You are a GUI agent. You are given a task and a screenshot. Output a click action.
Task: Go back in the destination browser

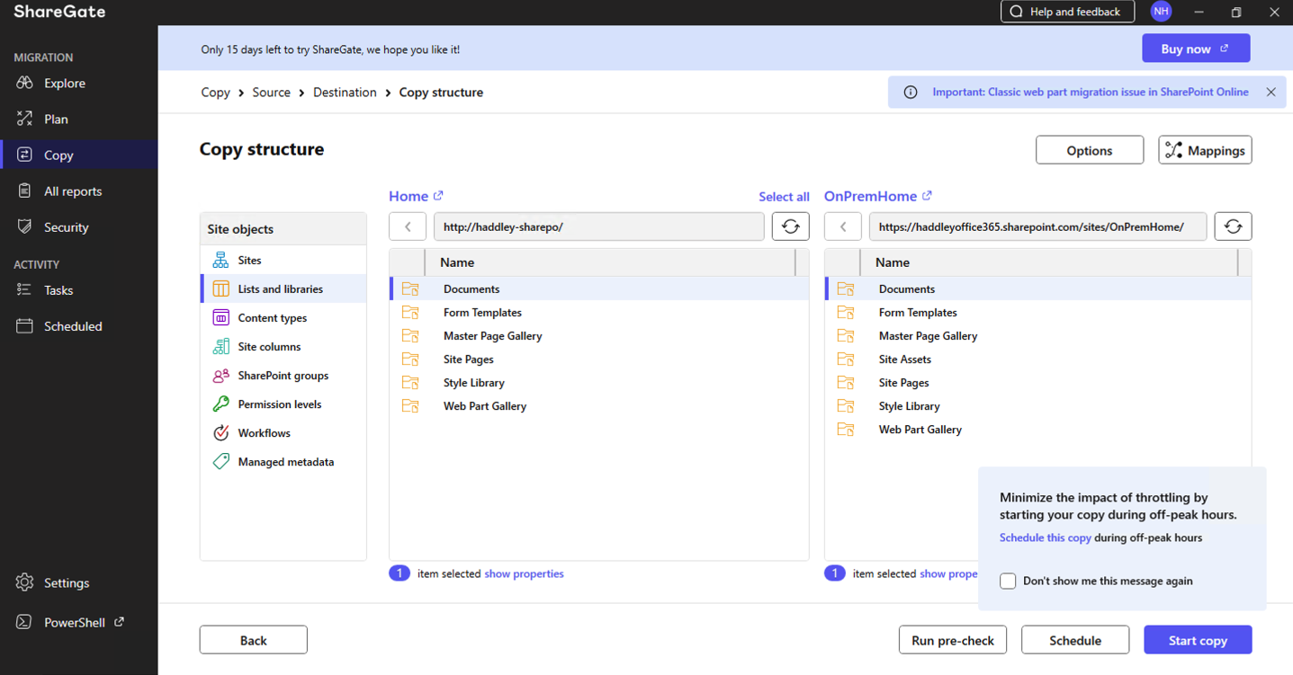[x=843, y=226]
